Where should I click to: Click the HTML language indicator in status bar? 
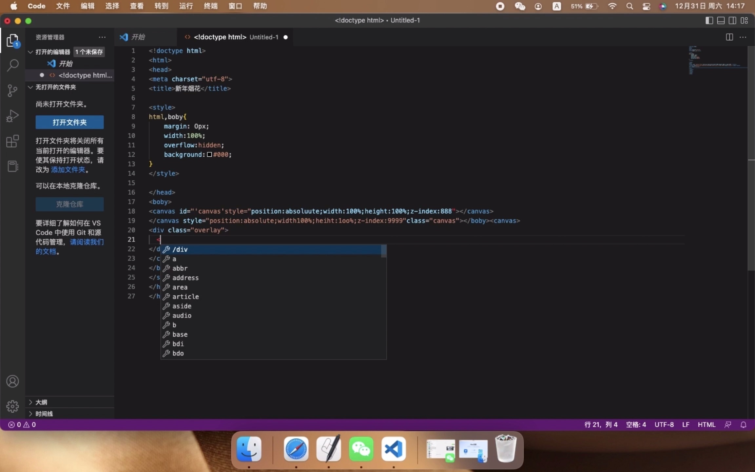coord(706,424)
